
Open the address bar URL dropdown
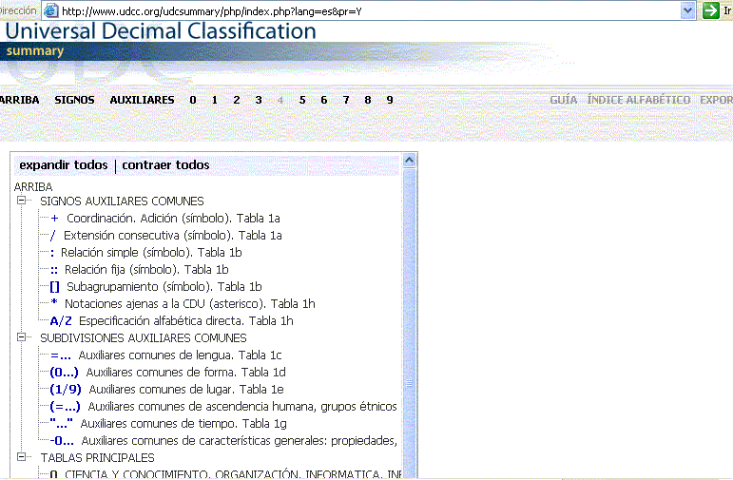(689, 10)
